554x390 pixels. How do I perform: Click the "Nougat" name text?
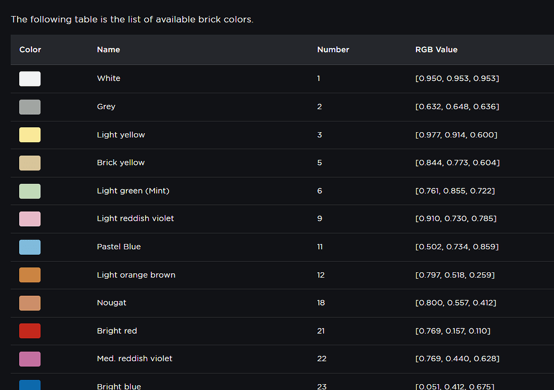pyautogui.click(x=112, y=303)
